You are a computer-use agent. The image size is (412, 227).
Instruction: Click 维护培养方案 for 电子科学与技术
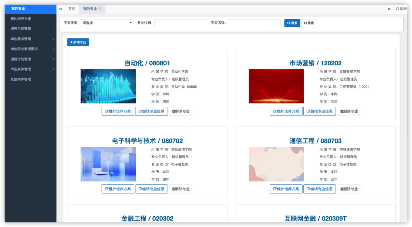[x=118, y=189]
